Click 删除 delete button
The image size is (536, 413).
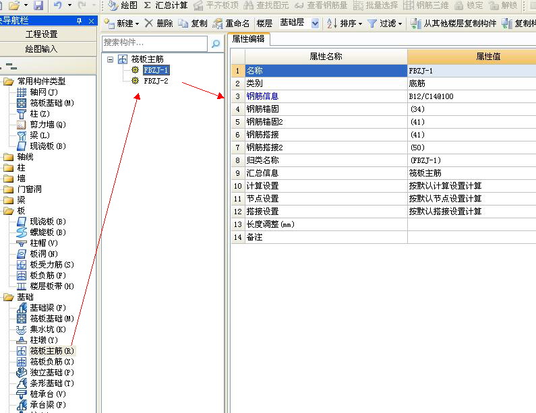pyautogui.click(x=159, y=23)
